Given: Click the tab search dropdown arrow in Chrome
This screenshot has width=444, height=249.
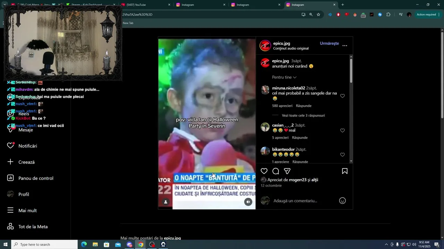Looking at the screenshot, I should click(x=5, y=5).
